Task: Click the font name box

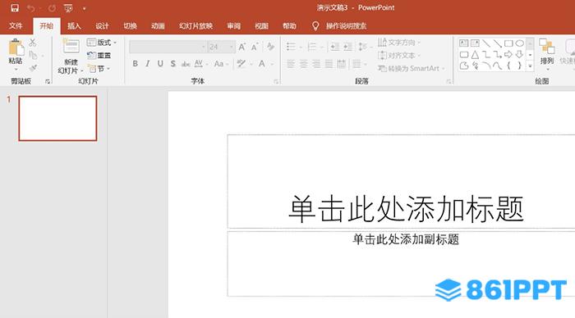Action: (x=168, y=47)
